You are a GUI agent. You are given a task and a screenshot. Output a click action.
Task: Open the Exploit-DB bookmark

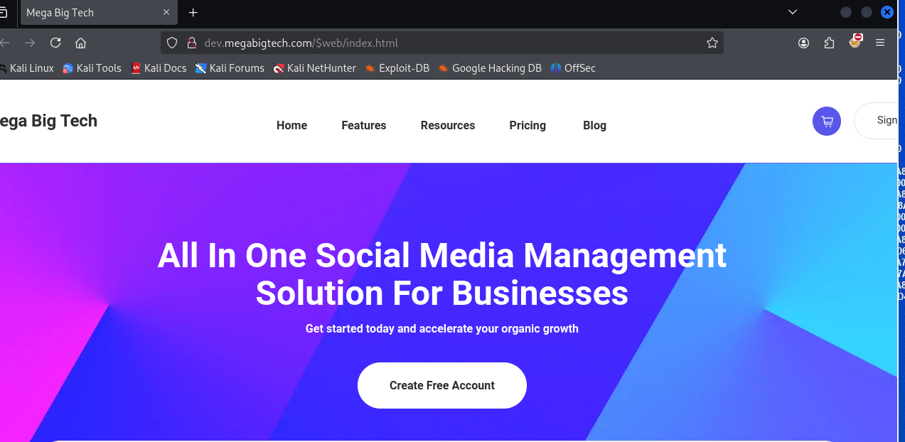[x=397, y=68]
